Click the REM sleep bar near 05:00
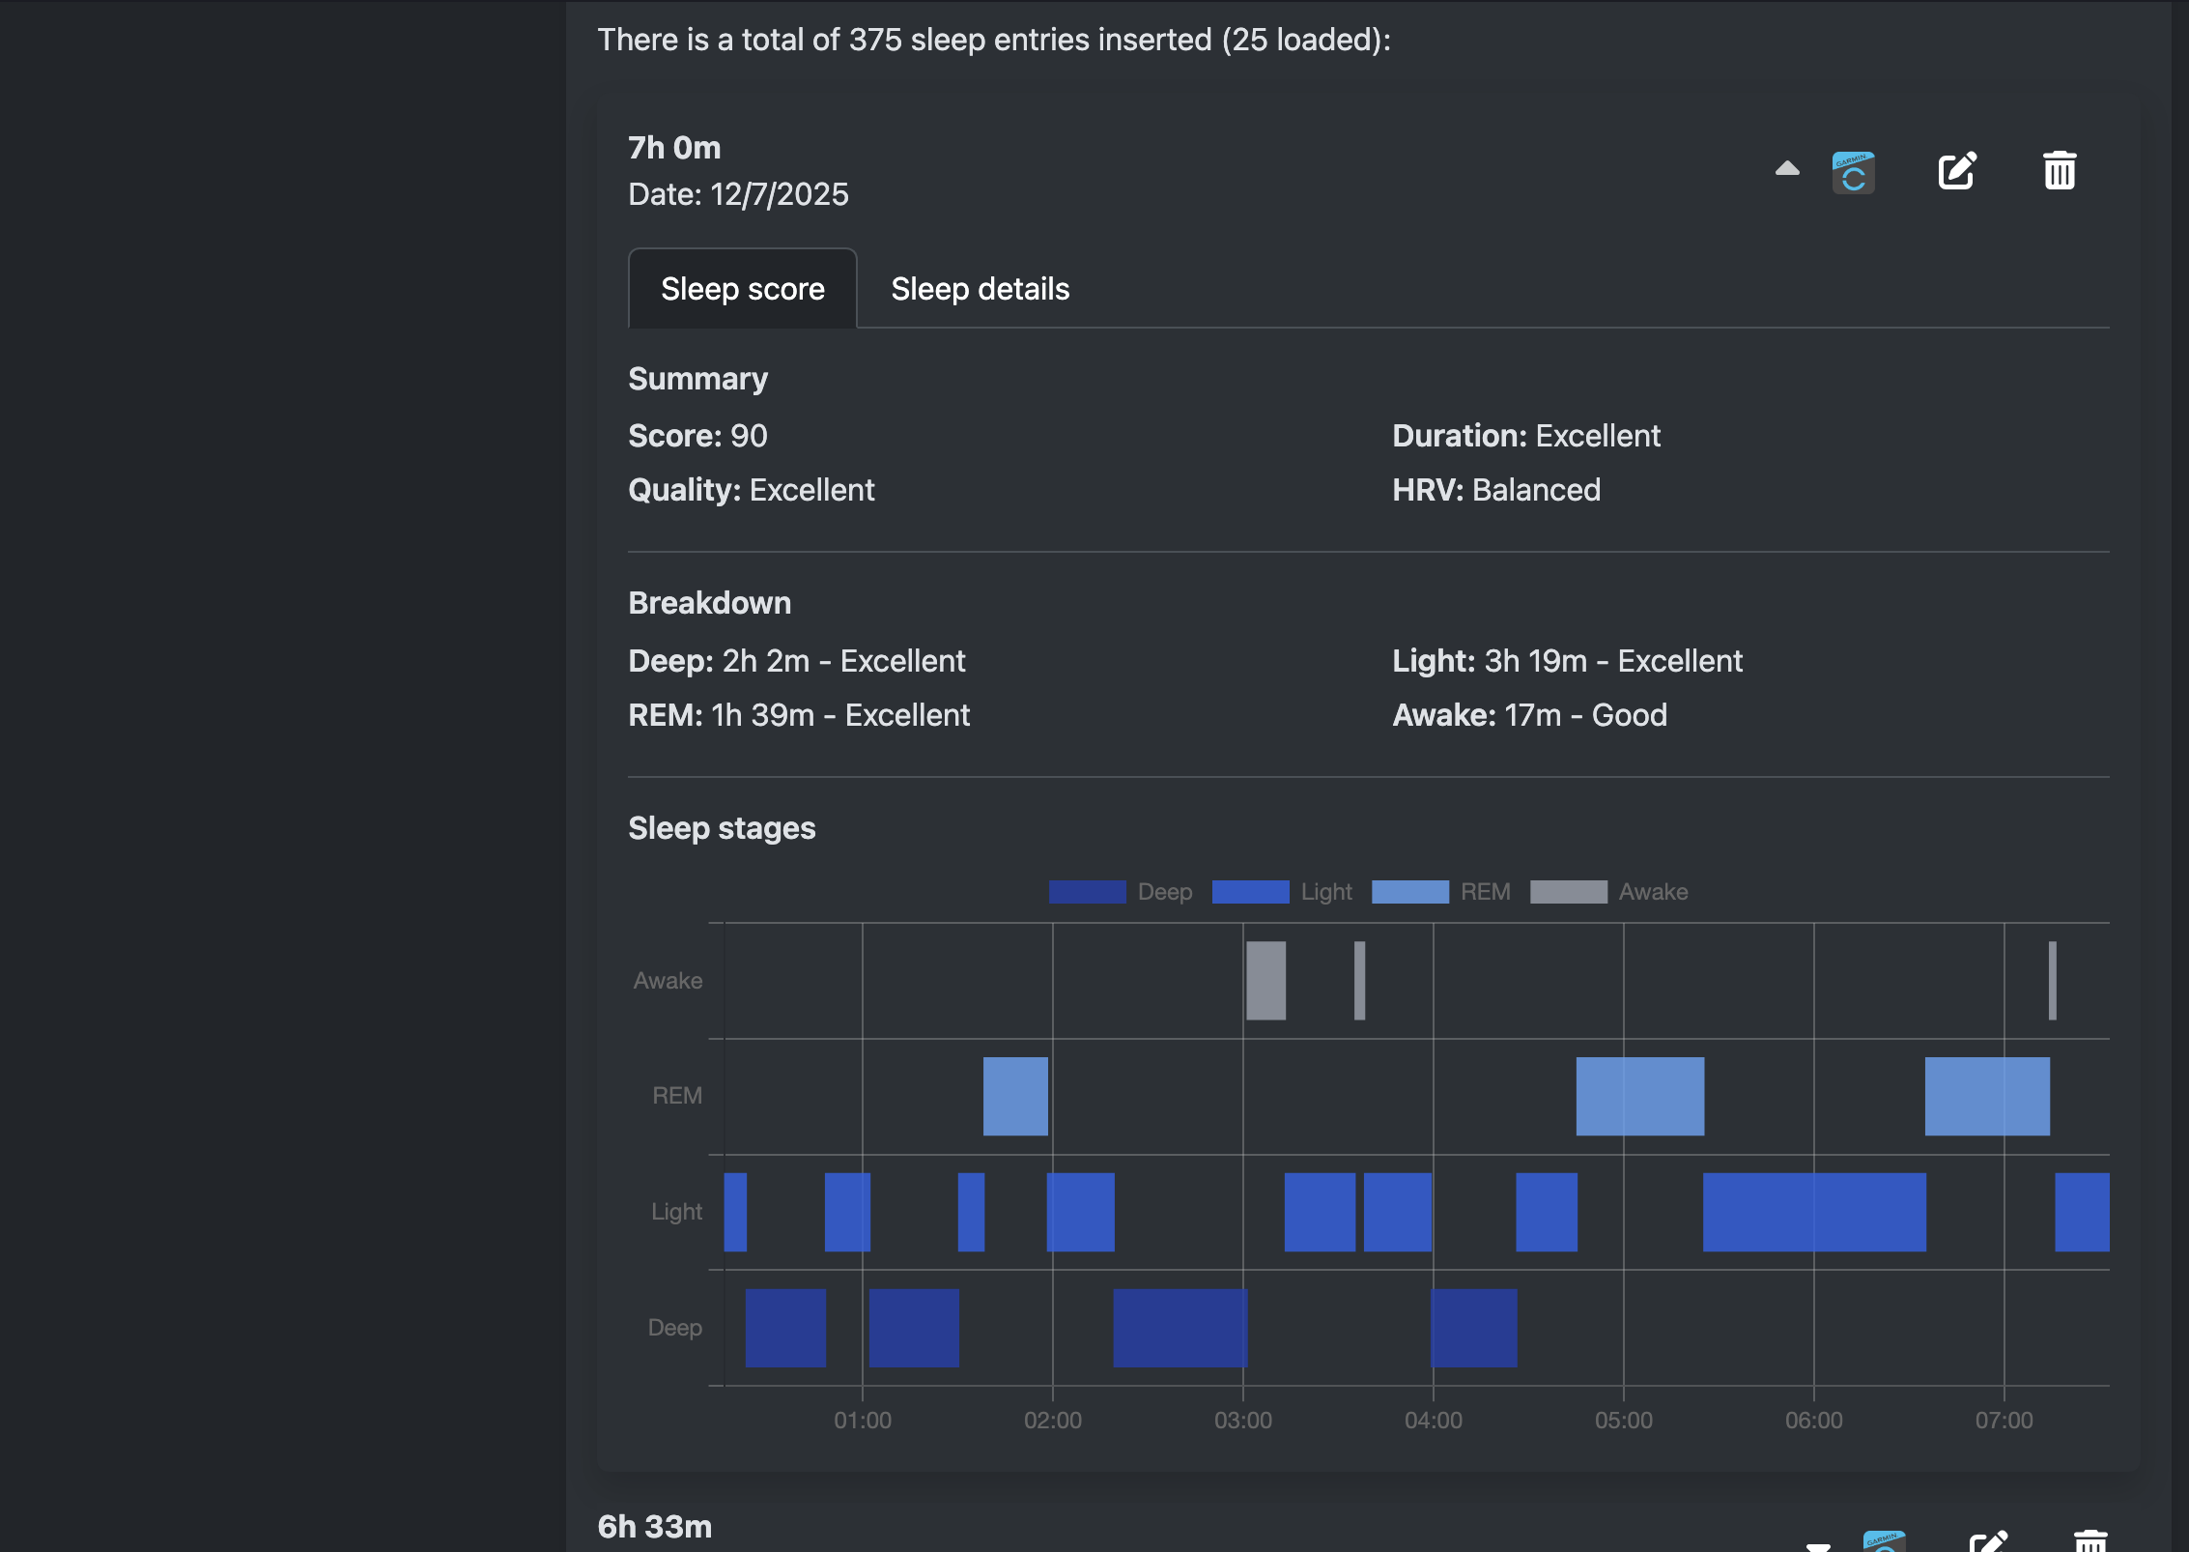 pyautogui.click(x=1638, y=1095)
